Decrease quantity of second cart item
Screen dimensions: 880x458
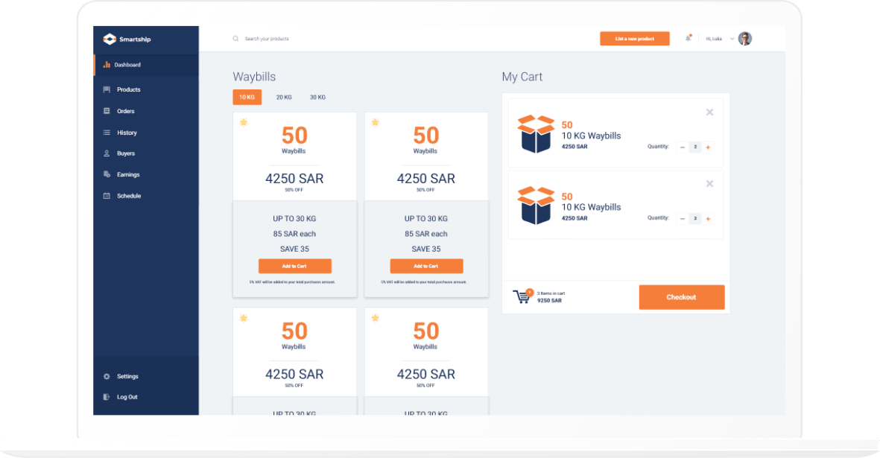pyautogui.click(x=683, y=219)
